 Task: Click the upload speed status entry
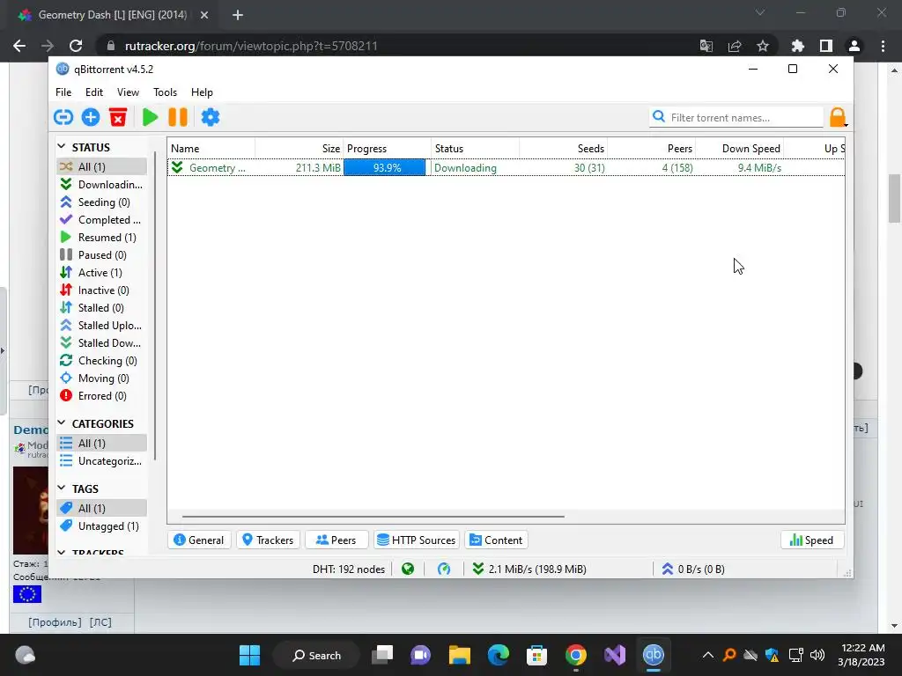[x=693, y=569]
